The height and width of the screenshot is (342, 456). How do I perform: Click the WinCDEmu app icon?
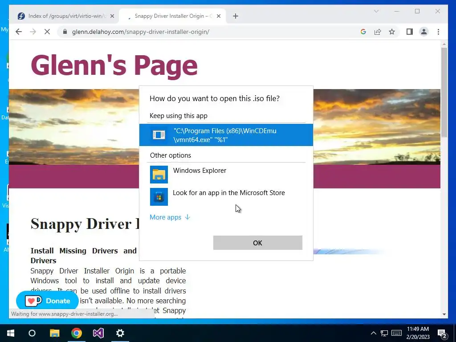pos(159,134)
